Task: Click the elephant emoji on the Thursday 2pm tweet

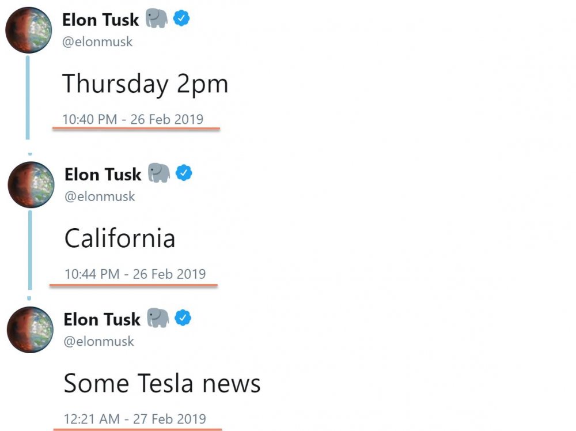Action: 156,19
